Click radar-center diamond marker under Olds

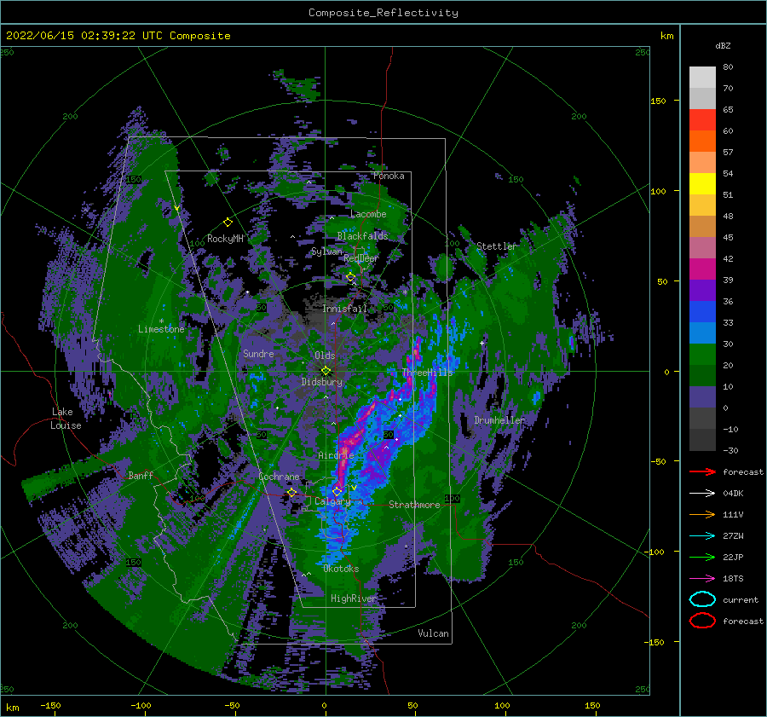click(x=326, y=371)
